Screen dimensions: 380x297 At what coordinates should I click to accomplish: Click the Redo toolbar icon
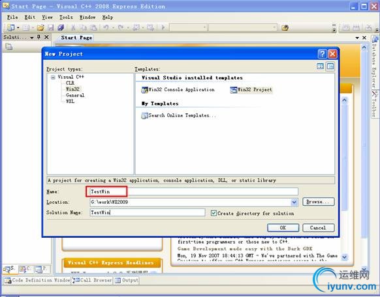[120, 27]
